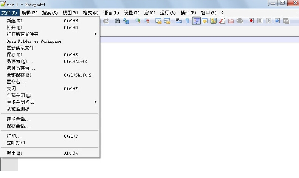Close the open 文件(F) menu
299x178 pixels.
pos(9,13)
